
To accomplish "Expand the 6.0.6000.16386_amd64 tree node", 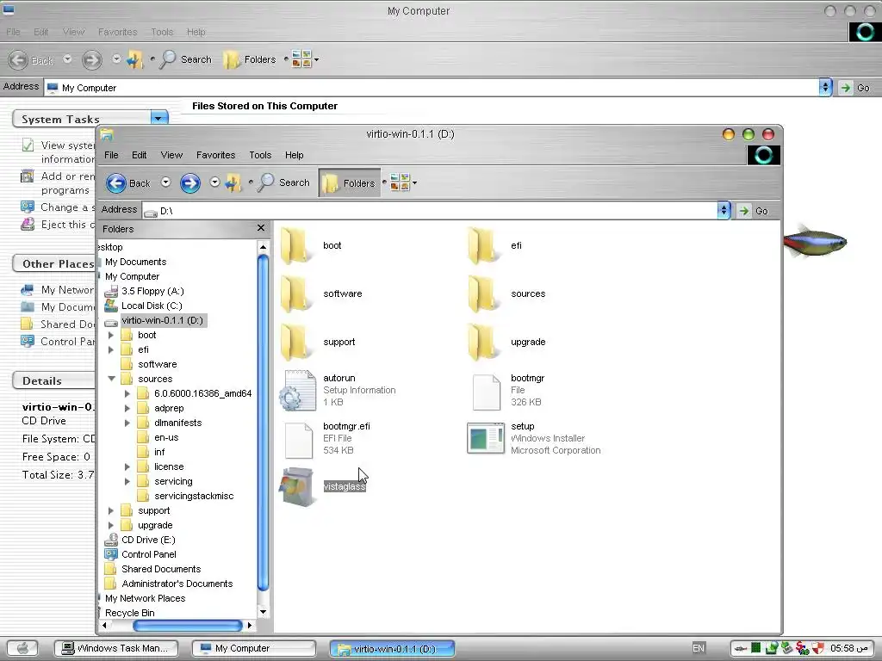I will pyautogui.click(x=127, y=393).
